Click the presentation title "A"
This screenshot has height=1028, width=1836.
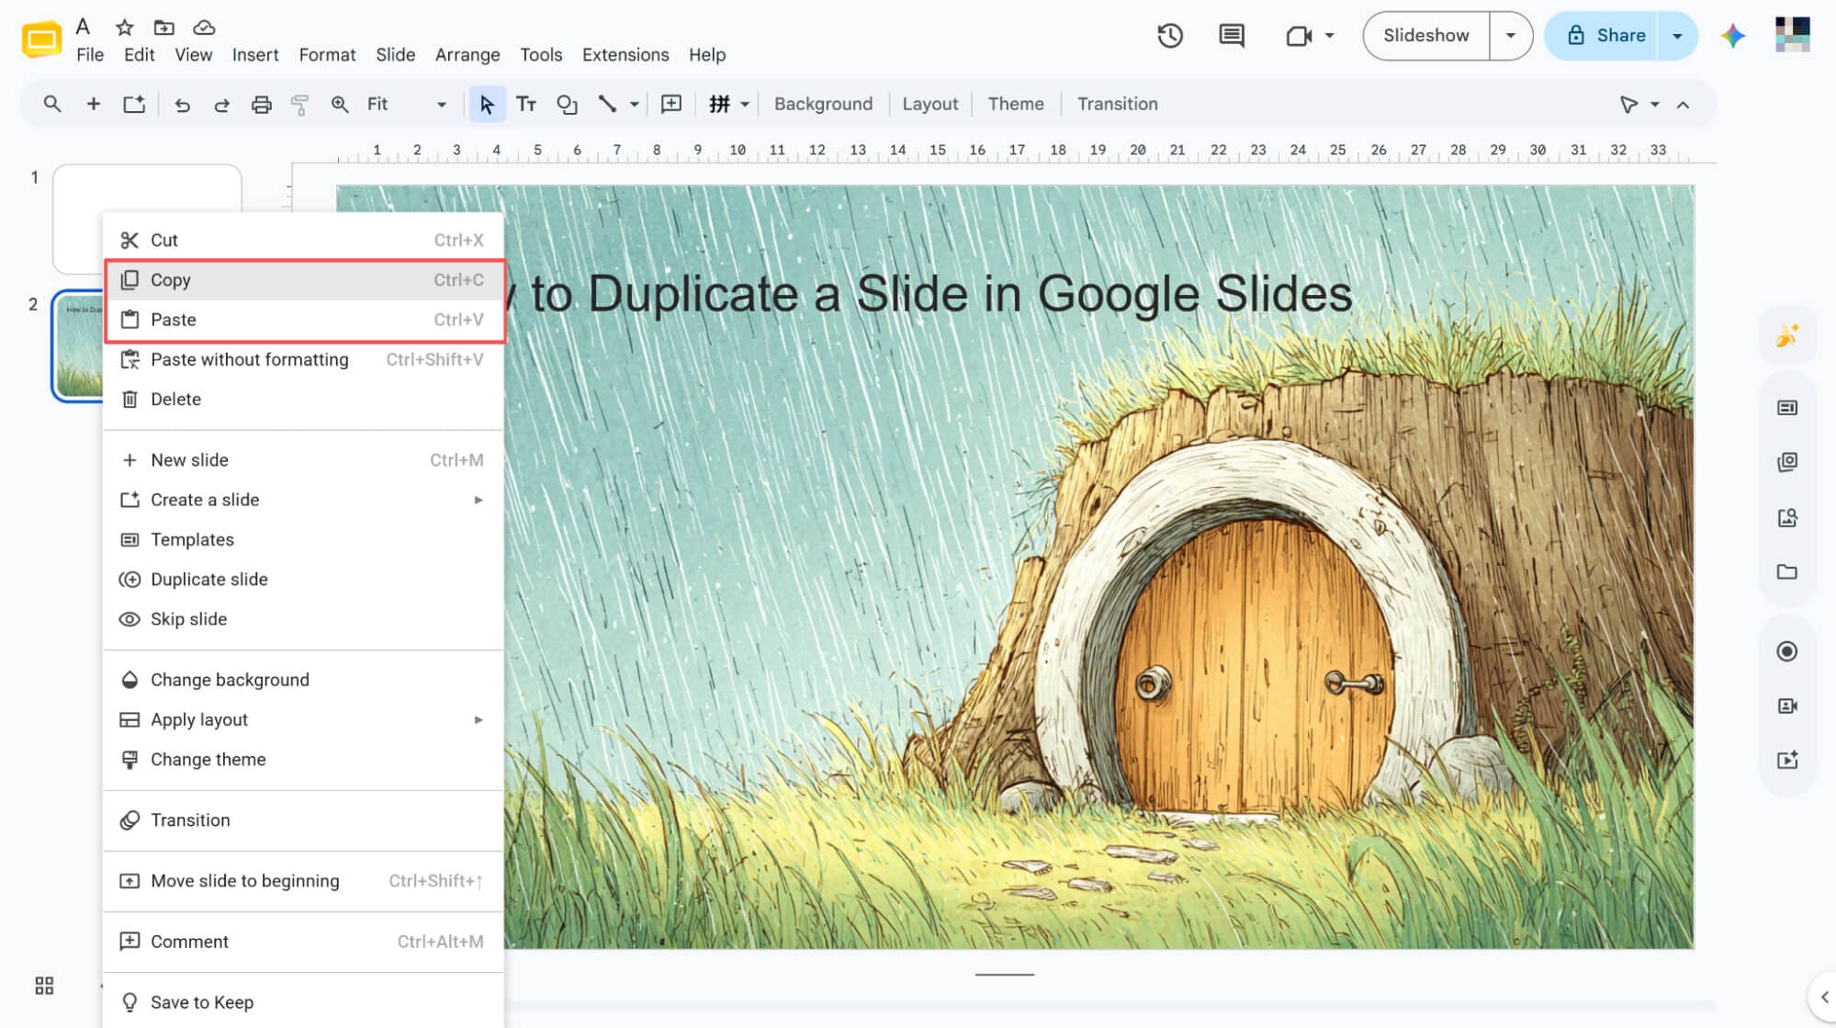point(83,26)
